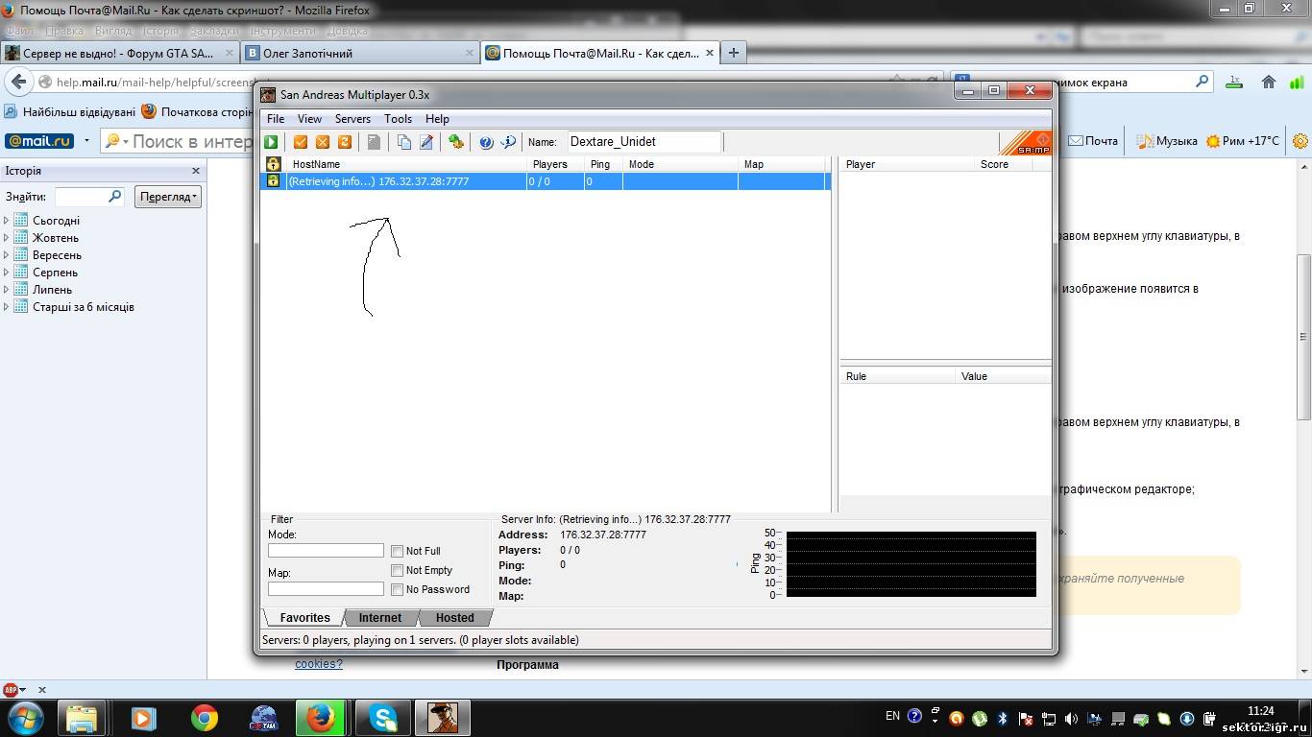Click the uTorrent tray icon
The height and width of the screenshot is (737, 1312).
point(980,718)
